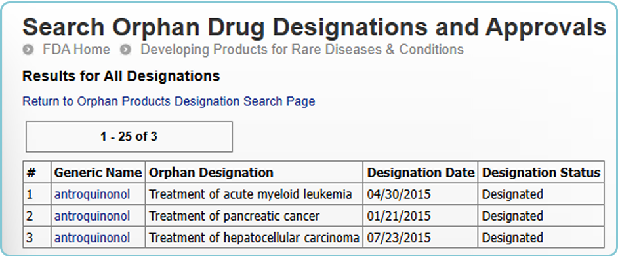The height and width of the screenshot is (256, 618).
Task: Go to Developing Products for Rare Diseases & Conditions
Action: click(x=302, y=50)
